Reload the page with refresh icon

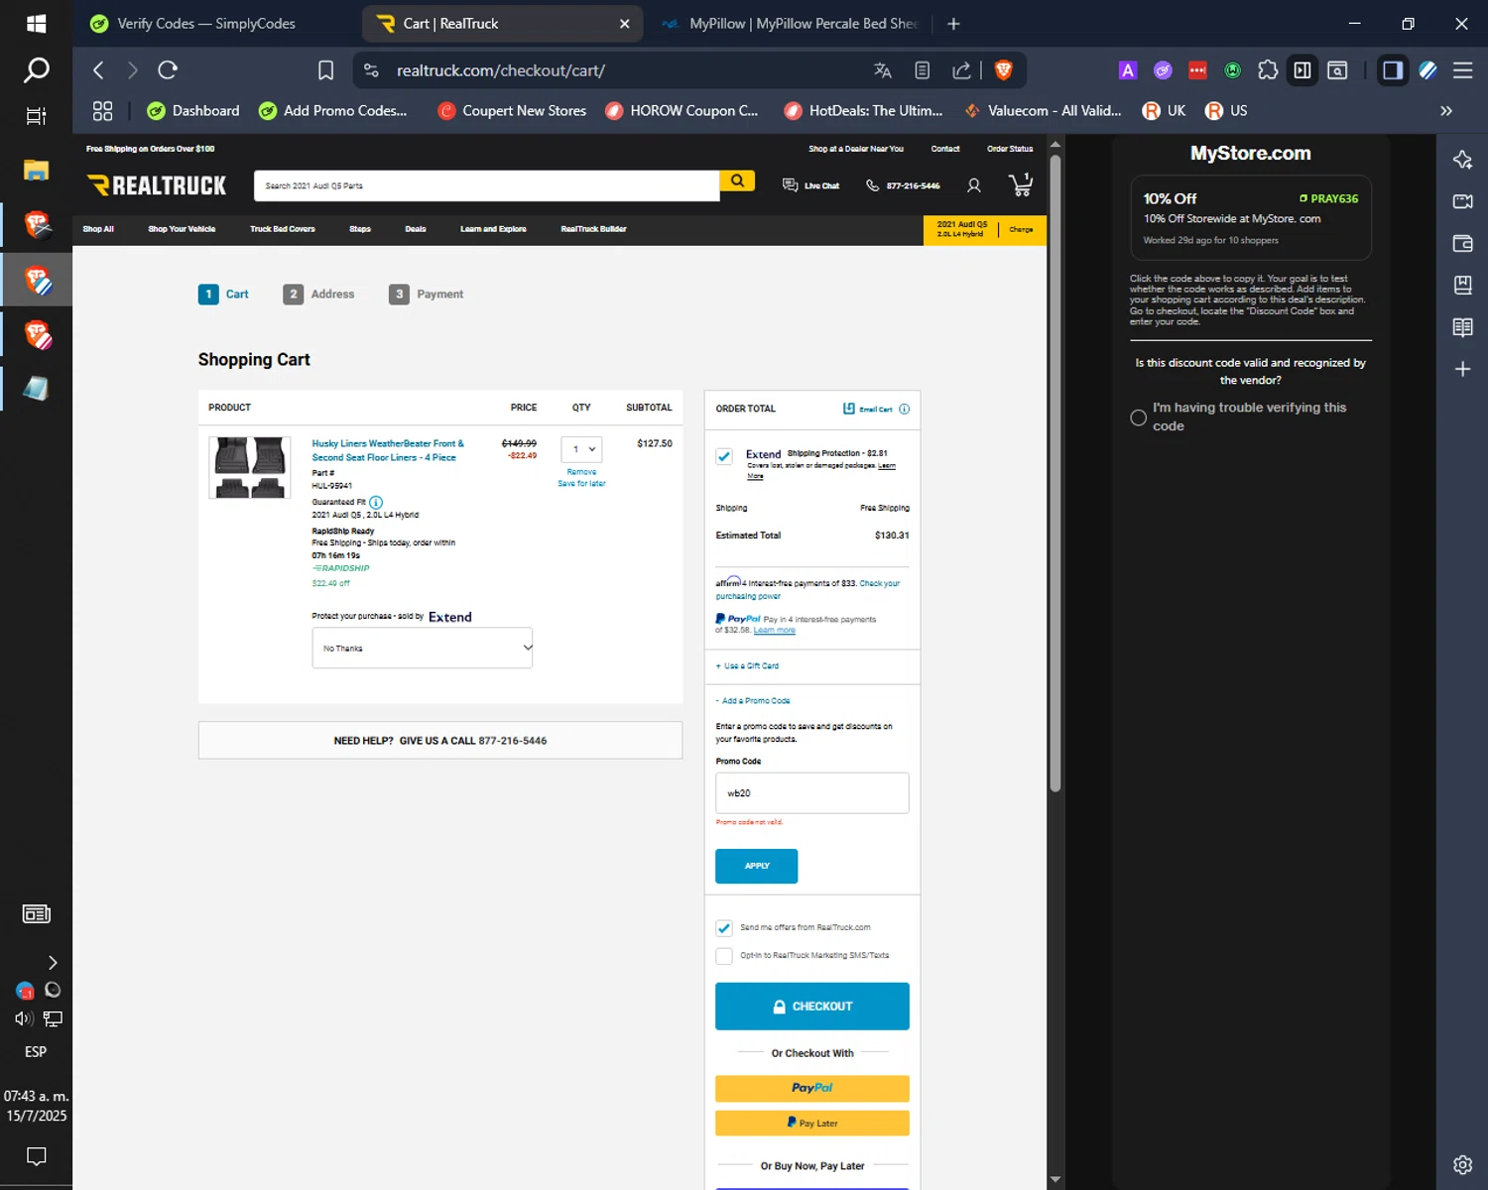[168, 70]
